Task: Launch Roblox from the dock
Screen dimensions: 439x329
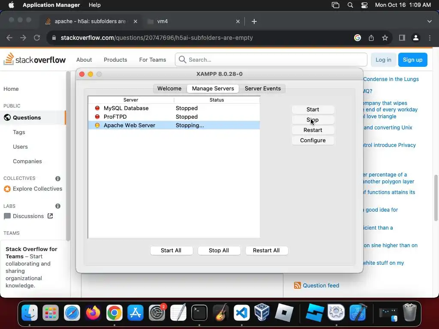Action: click(x=284, y=312)
